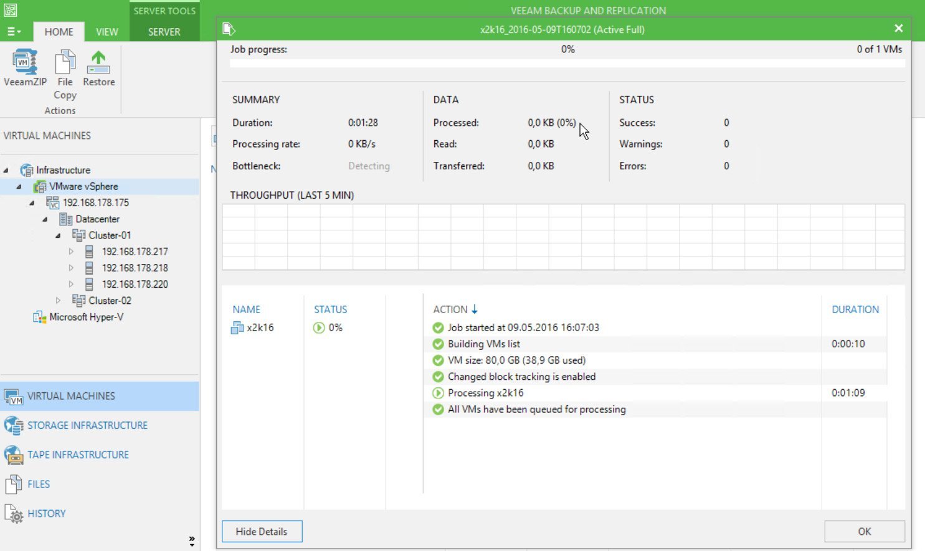
Task: Select the x2k16 VM row
Action: (x=303, y=327)
